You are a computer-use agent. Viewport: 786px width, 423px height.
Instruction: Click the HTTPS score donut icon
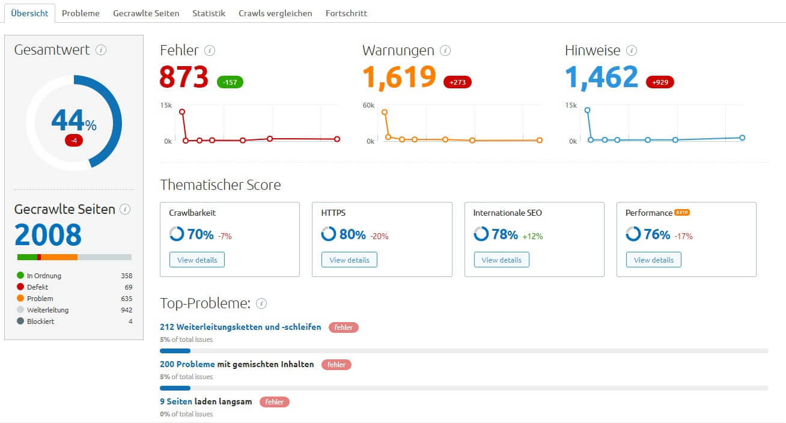pyautogui.click(x=329, y=234)
